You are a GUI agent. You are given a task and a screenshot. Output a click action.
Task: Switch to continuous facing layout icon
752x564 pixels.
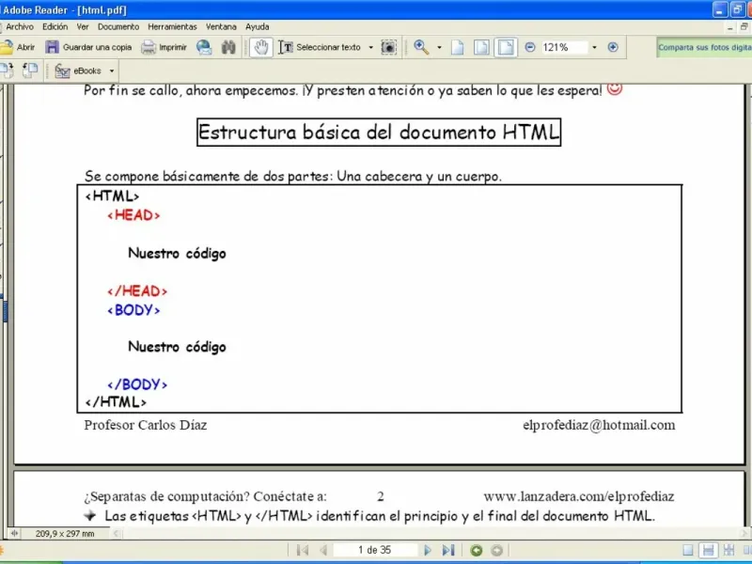coord(729,550)
